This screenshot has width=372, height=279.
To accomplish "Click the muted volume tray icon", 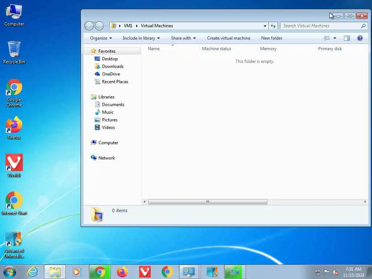I will coord(335,272).
